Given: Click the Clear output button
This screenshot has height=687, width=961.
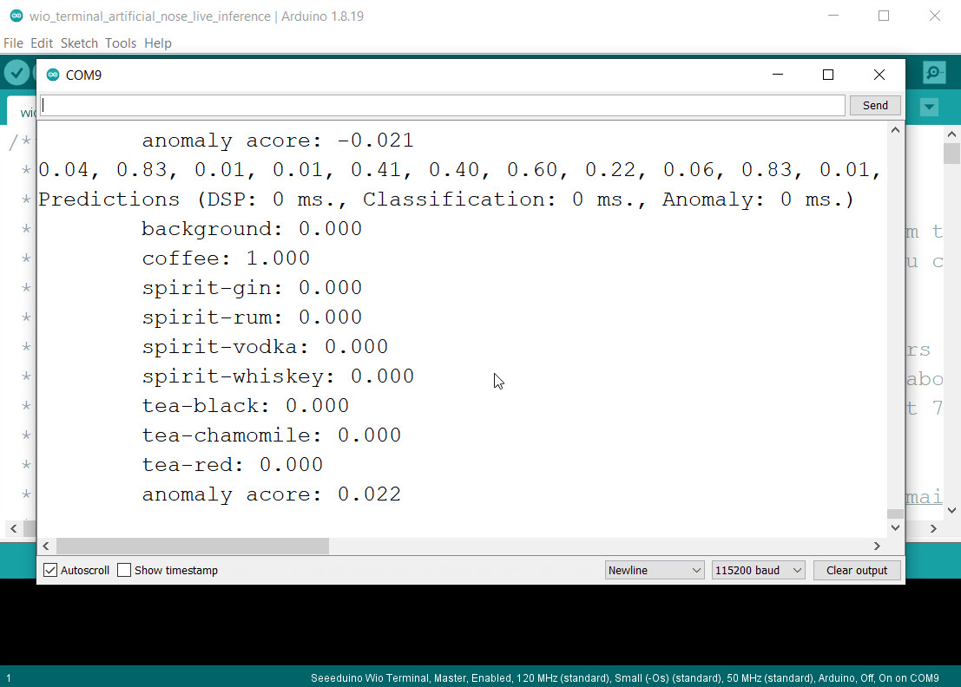Looking at the screenshot, I should (x=856, y=571).
